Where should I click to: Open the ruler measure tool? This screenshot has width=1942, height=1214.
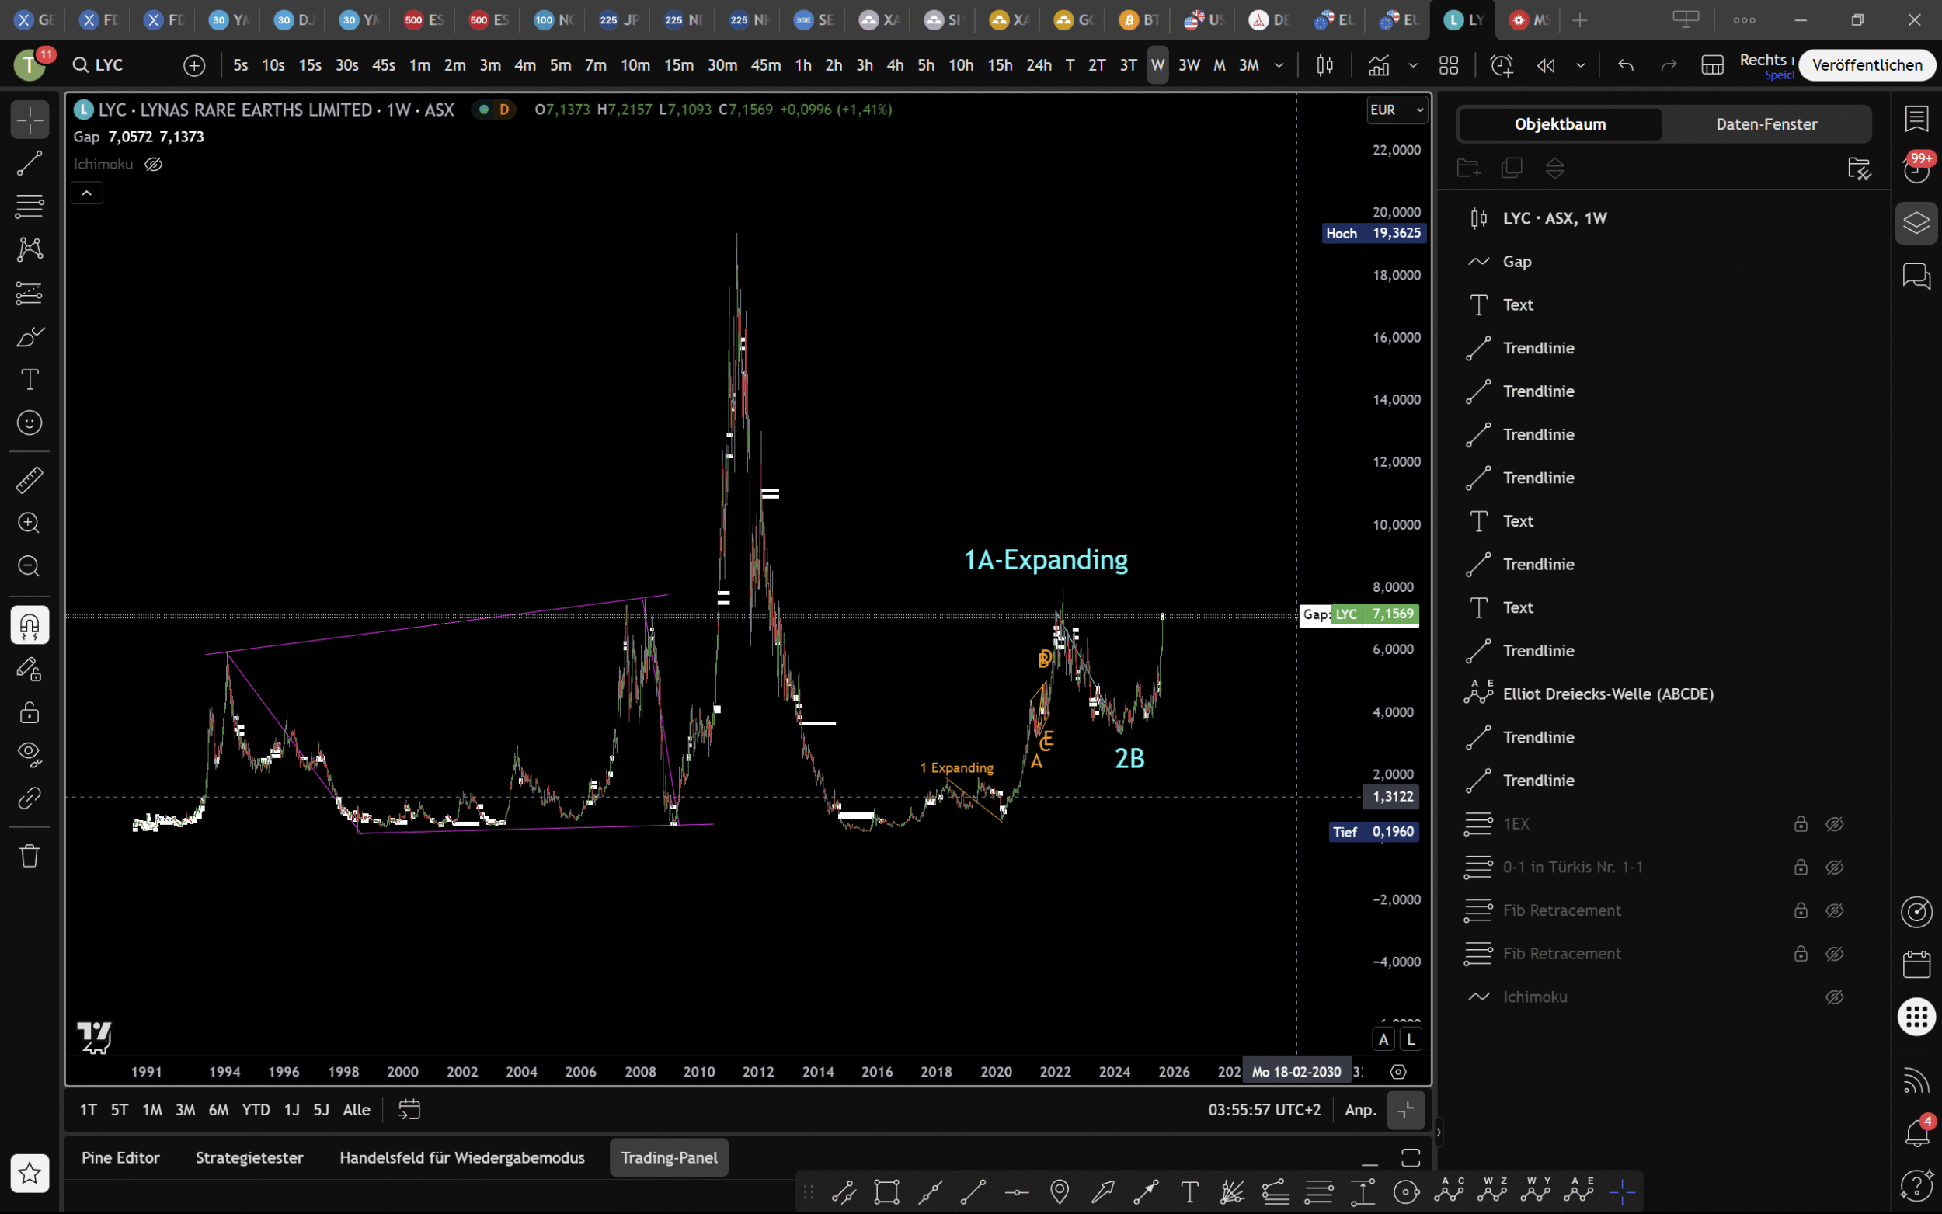point(30,480)
